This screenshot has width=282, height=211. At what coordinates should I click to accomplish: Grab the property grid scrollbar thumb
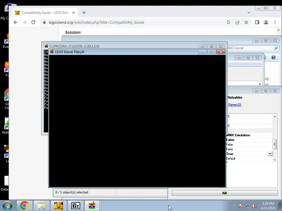275,144
